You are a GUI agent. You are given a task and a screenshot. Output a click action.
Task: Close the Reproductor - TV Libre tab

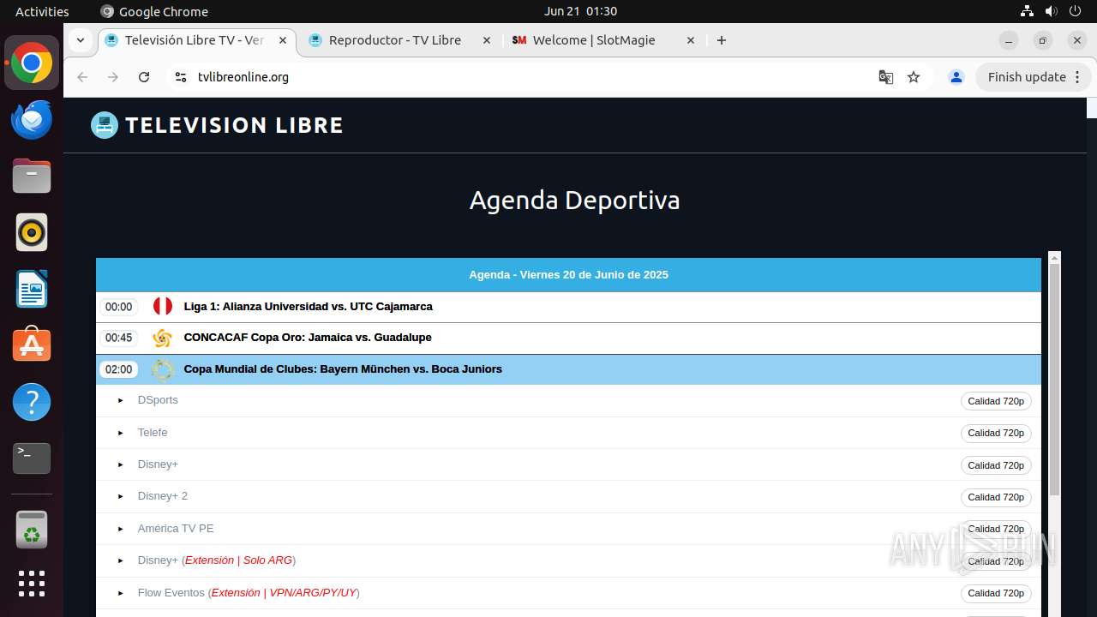(x=487, y=40)
